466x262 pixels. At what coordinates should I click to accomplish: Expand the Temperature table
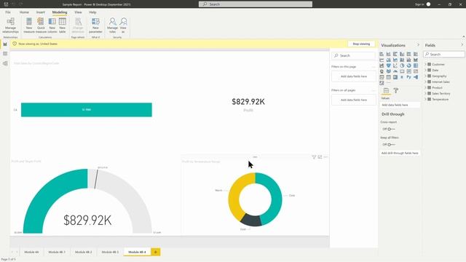[425, 99]
